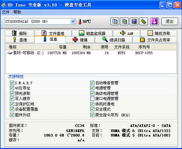Click the NTFS file system cell
This screenshot has height=149, width=182.
point(121,53)
